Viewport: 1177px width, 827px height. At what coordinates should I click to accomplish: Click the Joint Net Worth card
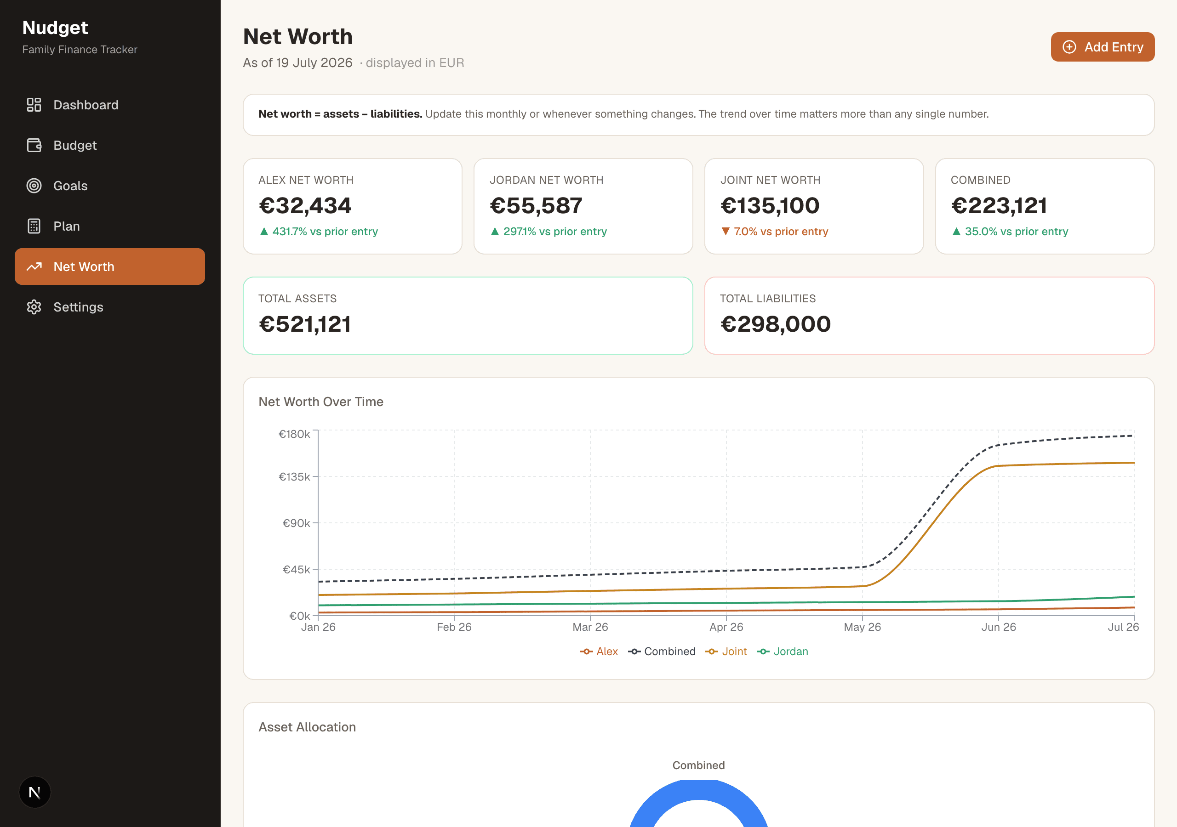(814, 206)
